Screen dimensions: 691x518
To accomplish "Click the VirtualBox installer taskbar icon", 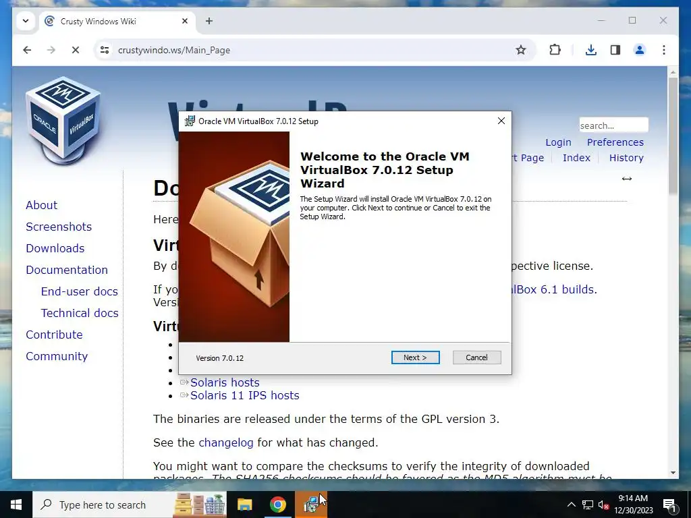I will point(311,505).
